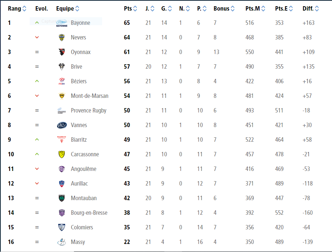332x252 pixels.
Task: Open the Biarritz team link
Action: coord(79,140)
